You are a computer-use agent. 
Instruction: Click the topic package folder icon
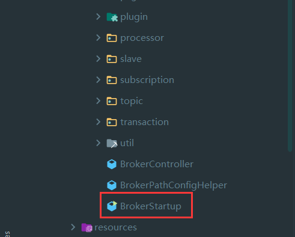point(112,101)
